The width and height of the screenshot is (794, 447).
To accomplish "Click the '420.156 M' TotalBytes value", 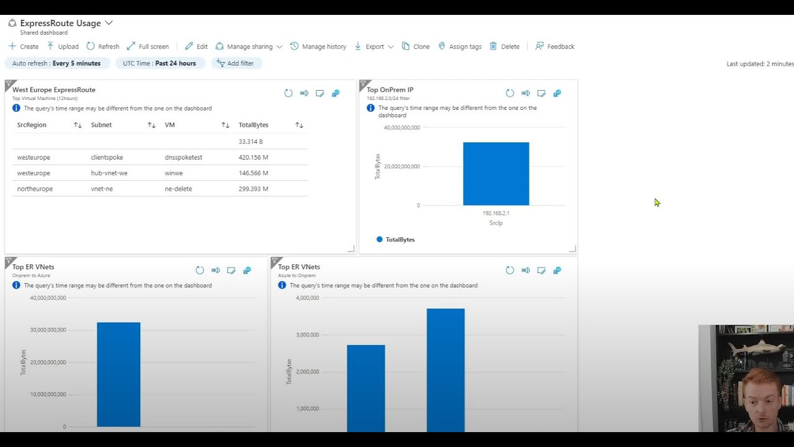I will click(x=254, y=157).
